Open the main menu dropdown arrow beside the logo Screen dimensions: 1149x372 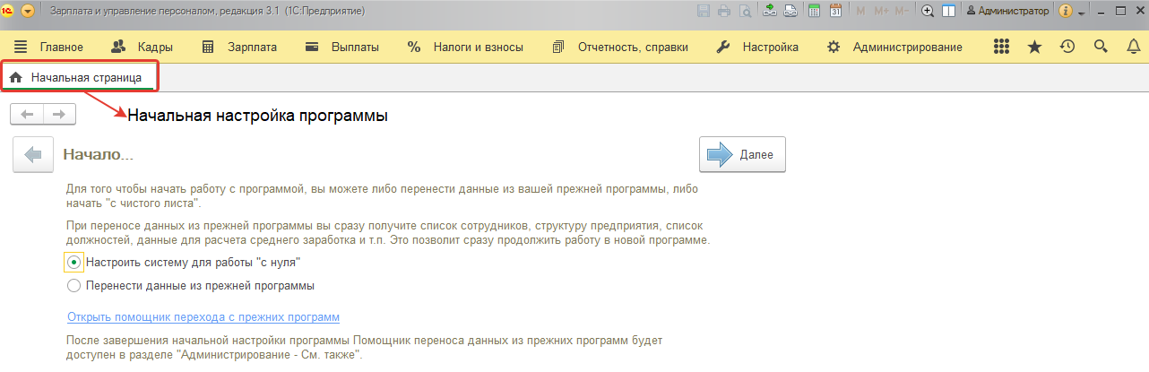coord(27,11)
